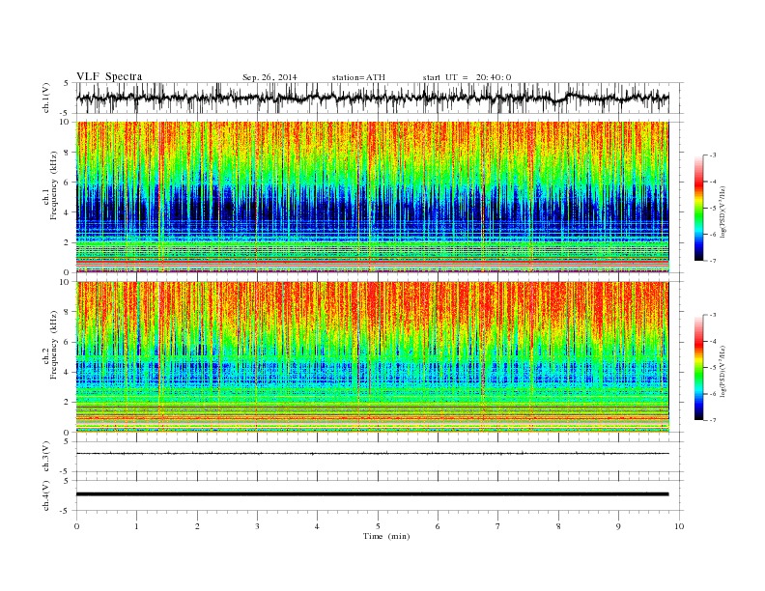Click time-axis tick label '0'
Viewport: 765px width, 591px height.
click(x=76, y=526)
